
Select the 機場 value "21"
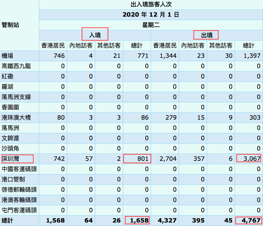pos(117,56)
